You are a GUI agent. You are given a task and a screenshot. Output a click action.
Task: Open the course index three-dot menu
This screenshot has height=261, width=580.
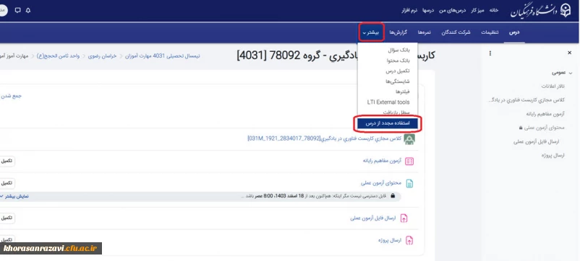(490, 53)
